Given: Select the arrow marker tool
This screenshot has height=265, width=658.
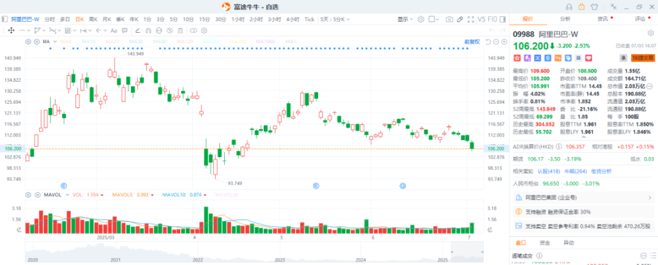Looking at the screenshot, I should (x=99, y=31).
